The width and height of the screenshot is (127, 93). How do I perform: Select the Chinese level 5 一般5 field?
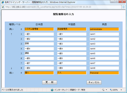pyautogui.click(x=72, y=53)
